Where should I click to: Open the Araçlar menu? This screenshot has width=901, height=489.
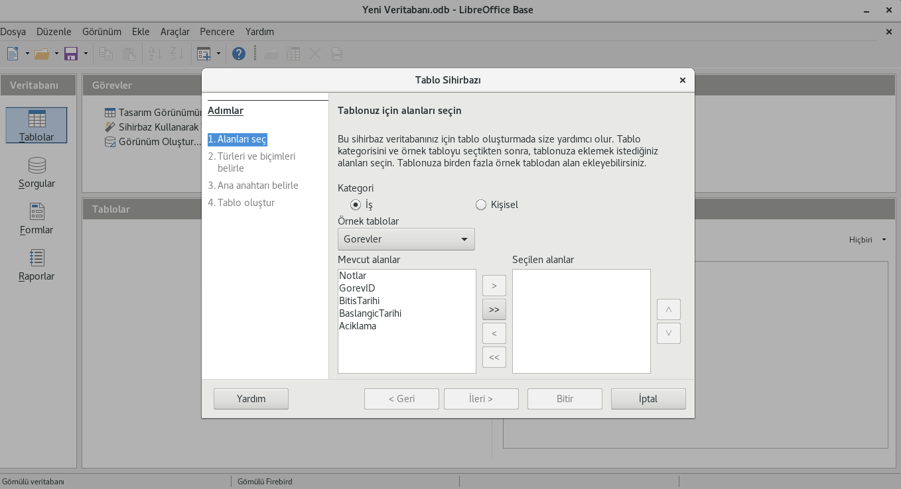point(175,32)
